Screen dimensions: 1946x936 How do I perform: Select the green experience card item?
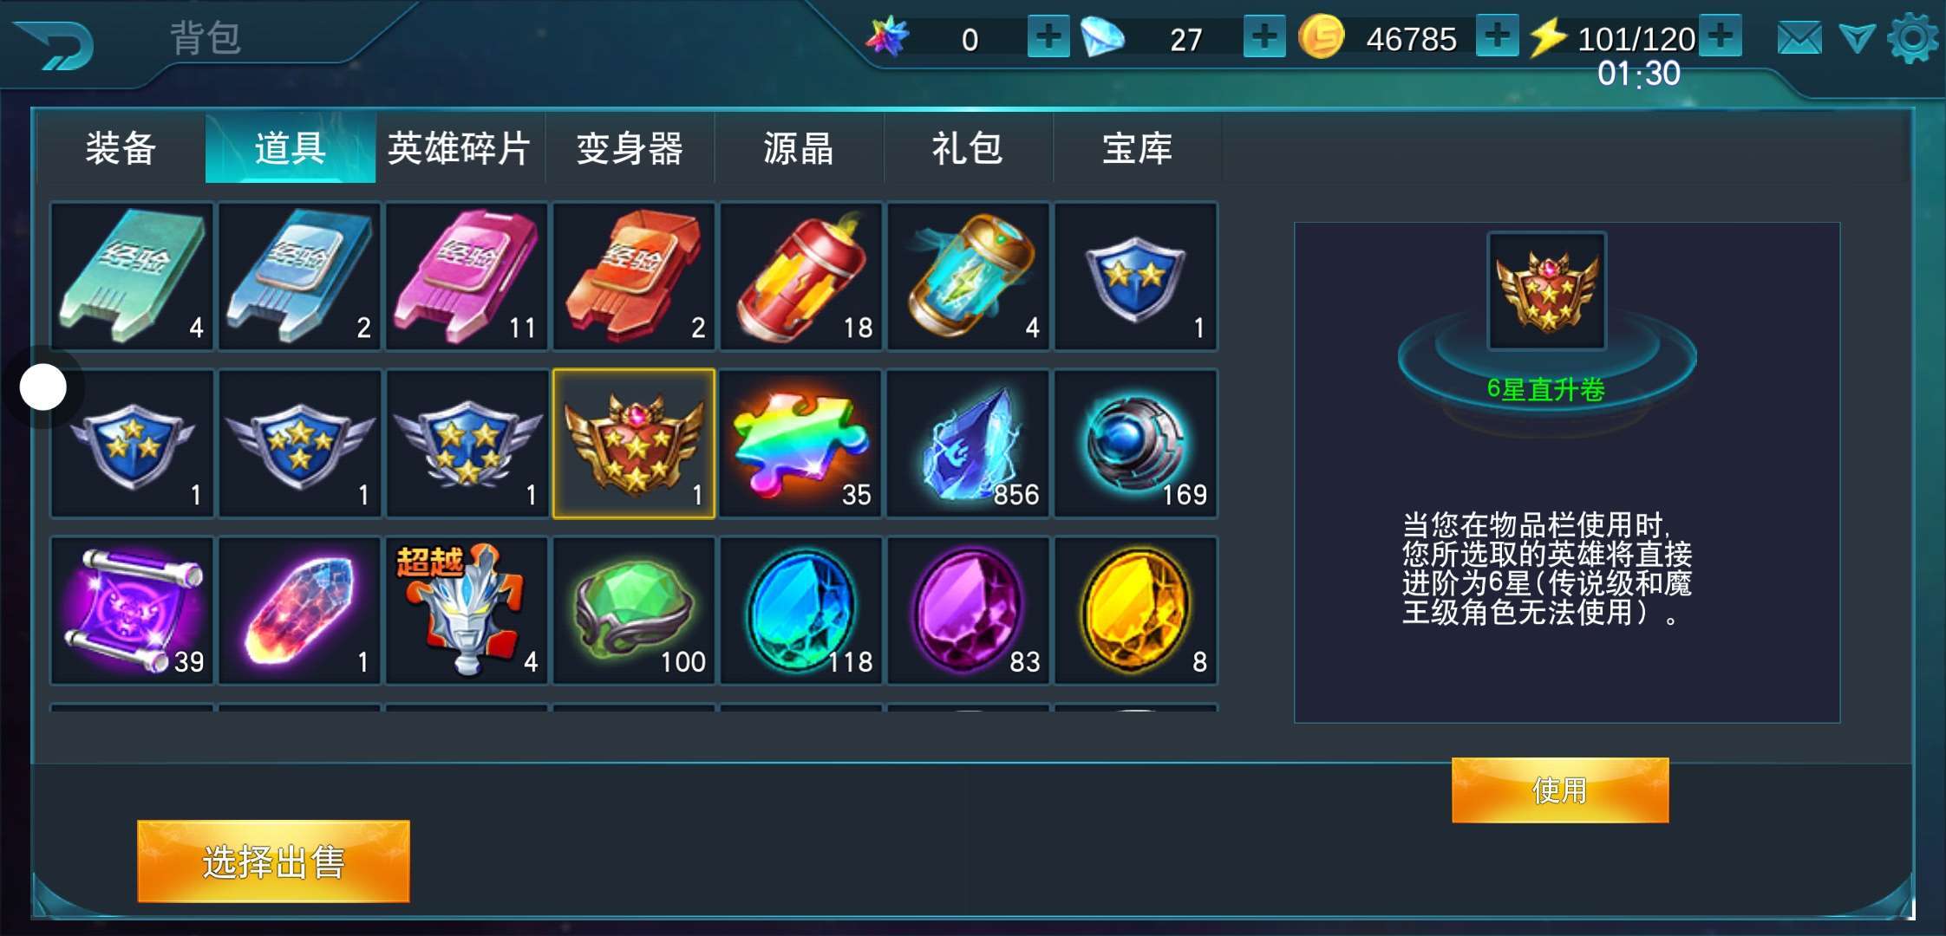click(132, 276)
